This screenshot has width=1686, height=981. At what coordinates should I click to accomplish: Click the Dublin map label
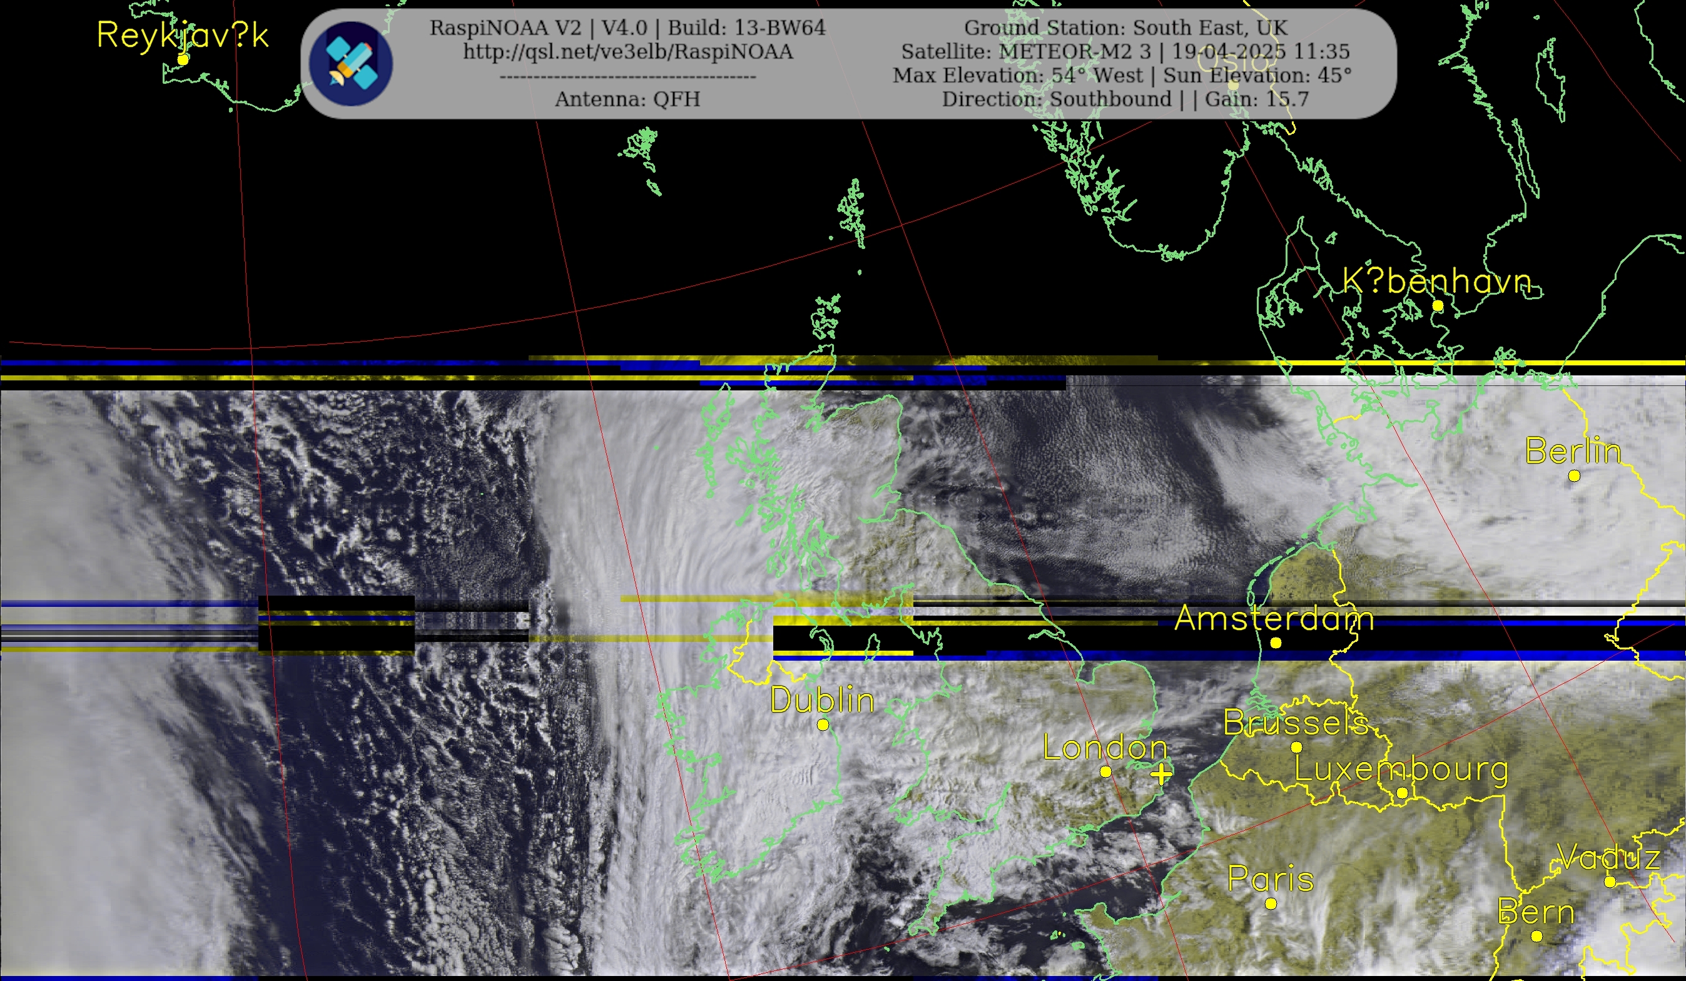coord(822,701)
